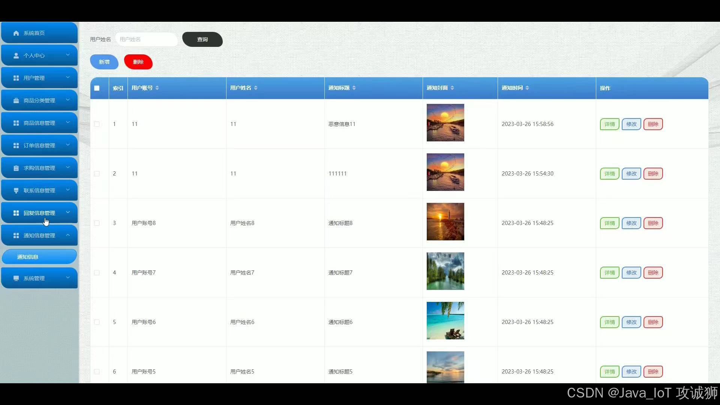The height and width of the screenshot is (405, 720).
Task: Click the icon beside 联系信息管理
Action: point(16,190)
